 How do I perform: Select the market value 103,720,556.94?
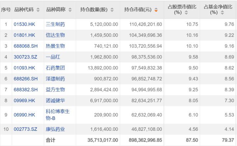[145, 46]
